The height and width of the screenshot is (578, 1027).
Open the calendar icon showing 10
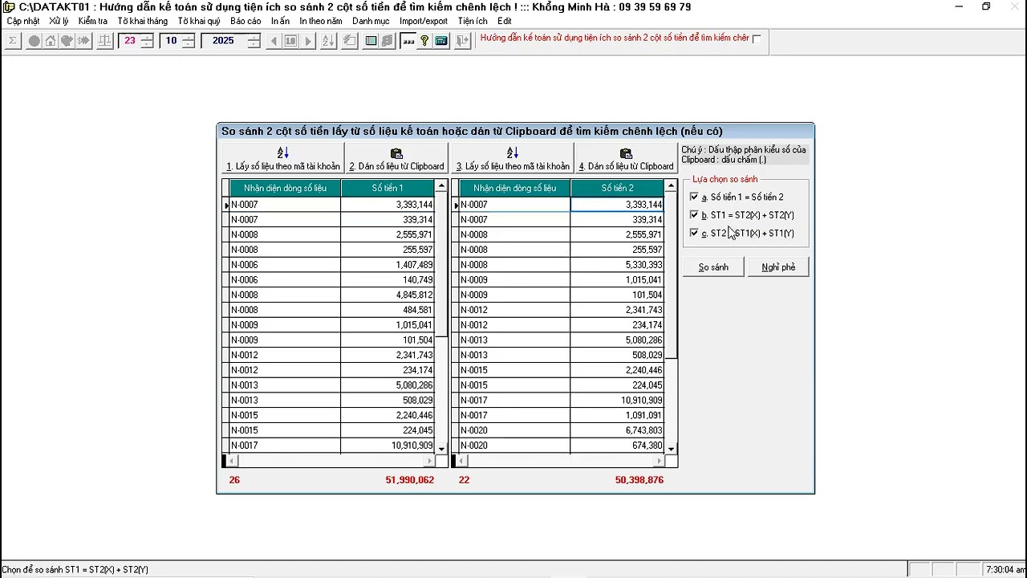290,41
